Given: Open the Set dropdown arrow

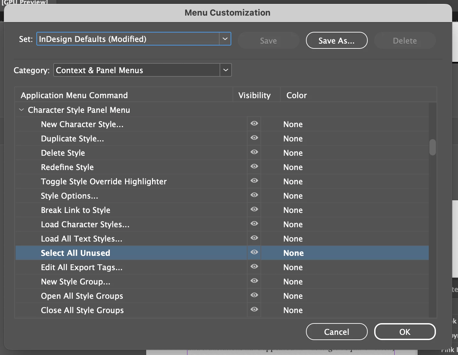Looking at the screenshot, I should click(225, 39).
